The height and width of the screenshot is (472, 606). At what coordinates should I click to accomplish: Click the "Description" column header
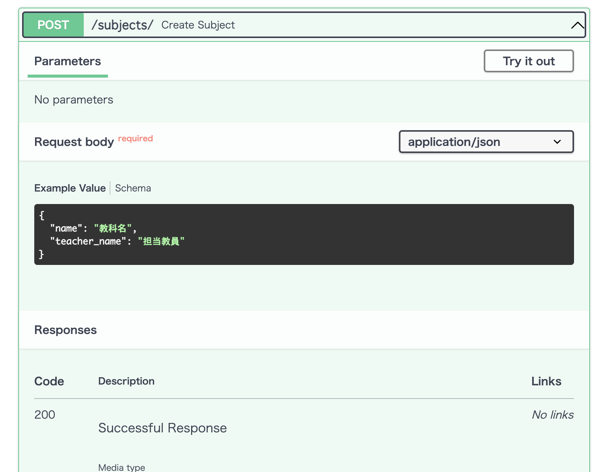pos(126,381)
